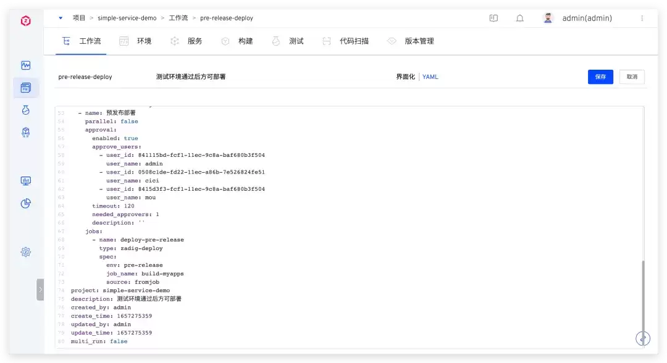Open the documentation book icon
Screen dimensions: 667x363
coord(493,18)
